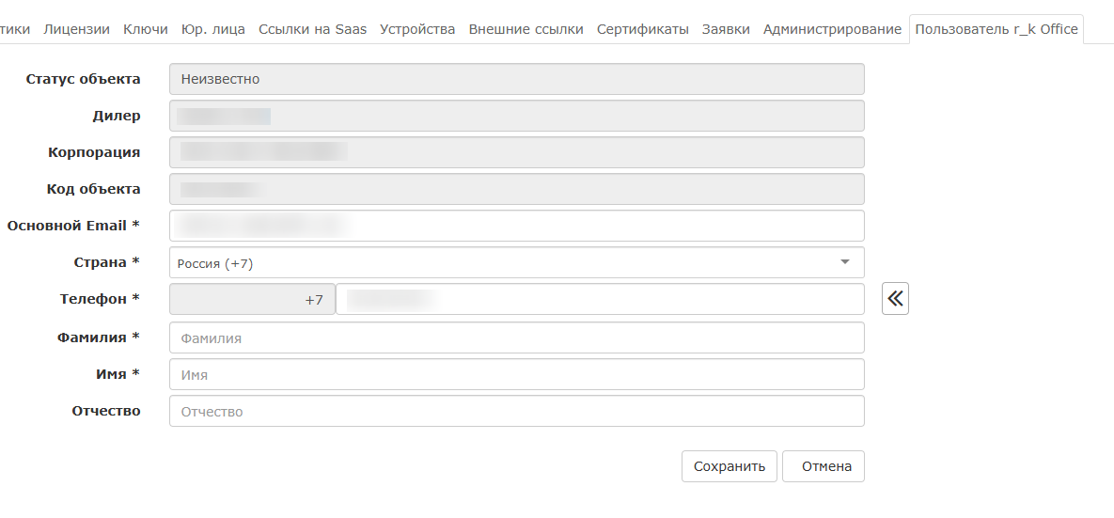Go to the Юр. лица tab
Viewport: 1114px width, 518px height.
[x=213, y=29]
